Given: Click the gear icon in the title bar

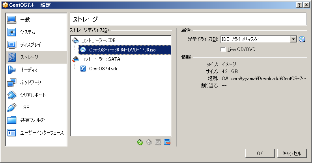Looking at the screenshot, I should click(5, 5).
